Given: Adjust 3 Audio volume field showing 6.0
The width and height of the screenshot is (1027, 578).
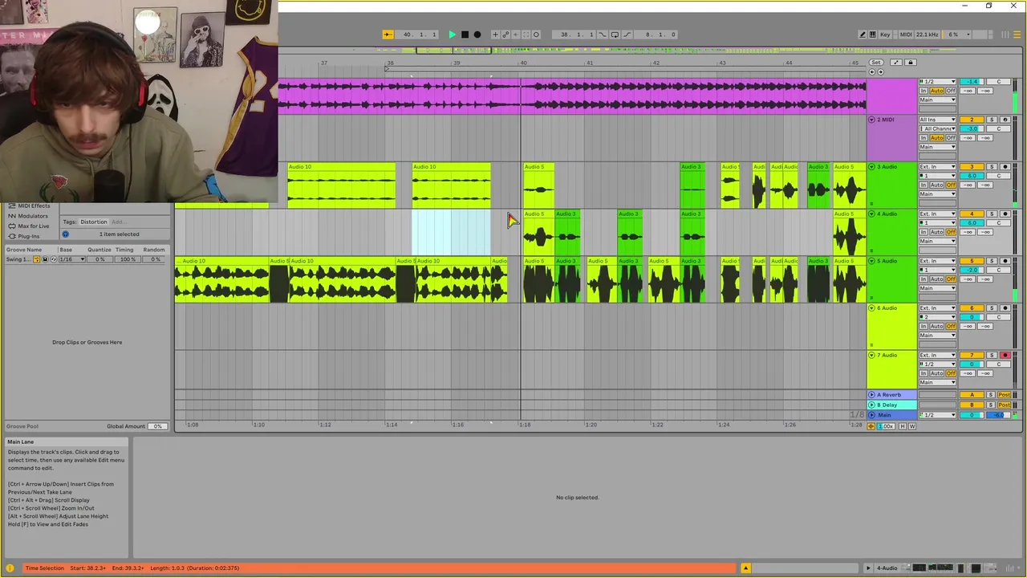Looking at the screenshot, I should [972, 176].
